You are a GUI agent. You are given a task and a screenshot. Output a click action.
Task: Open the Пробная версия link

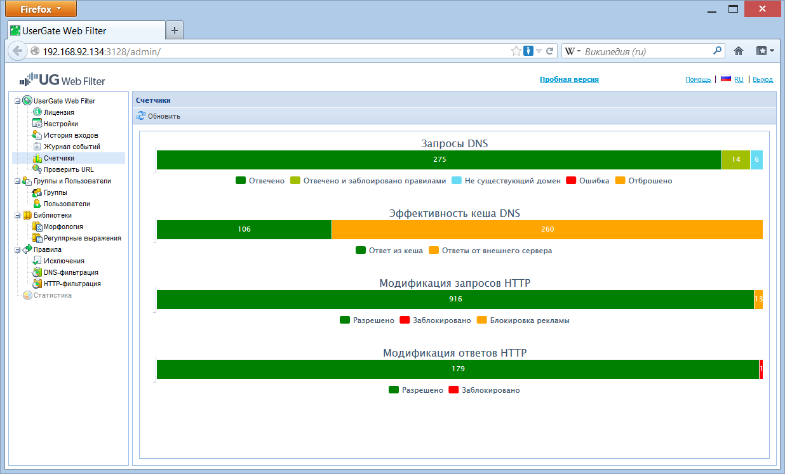569,79
